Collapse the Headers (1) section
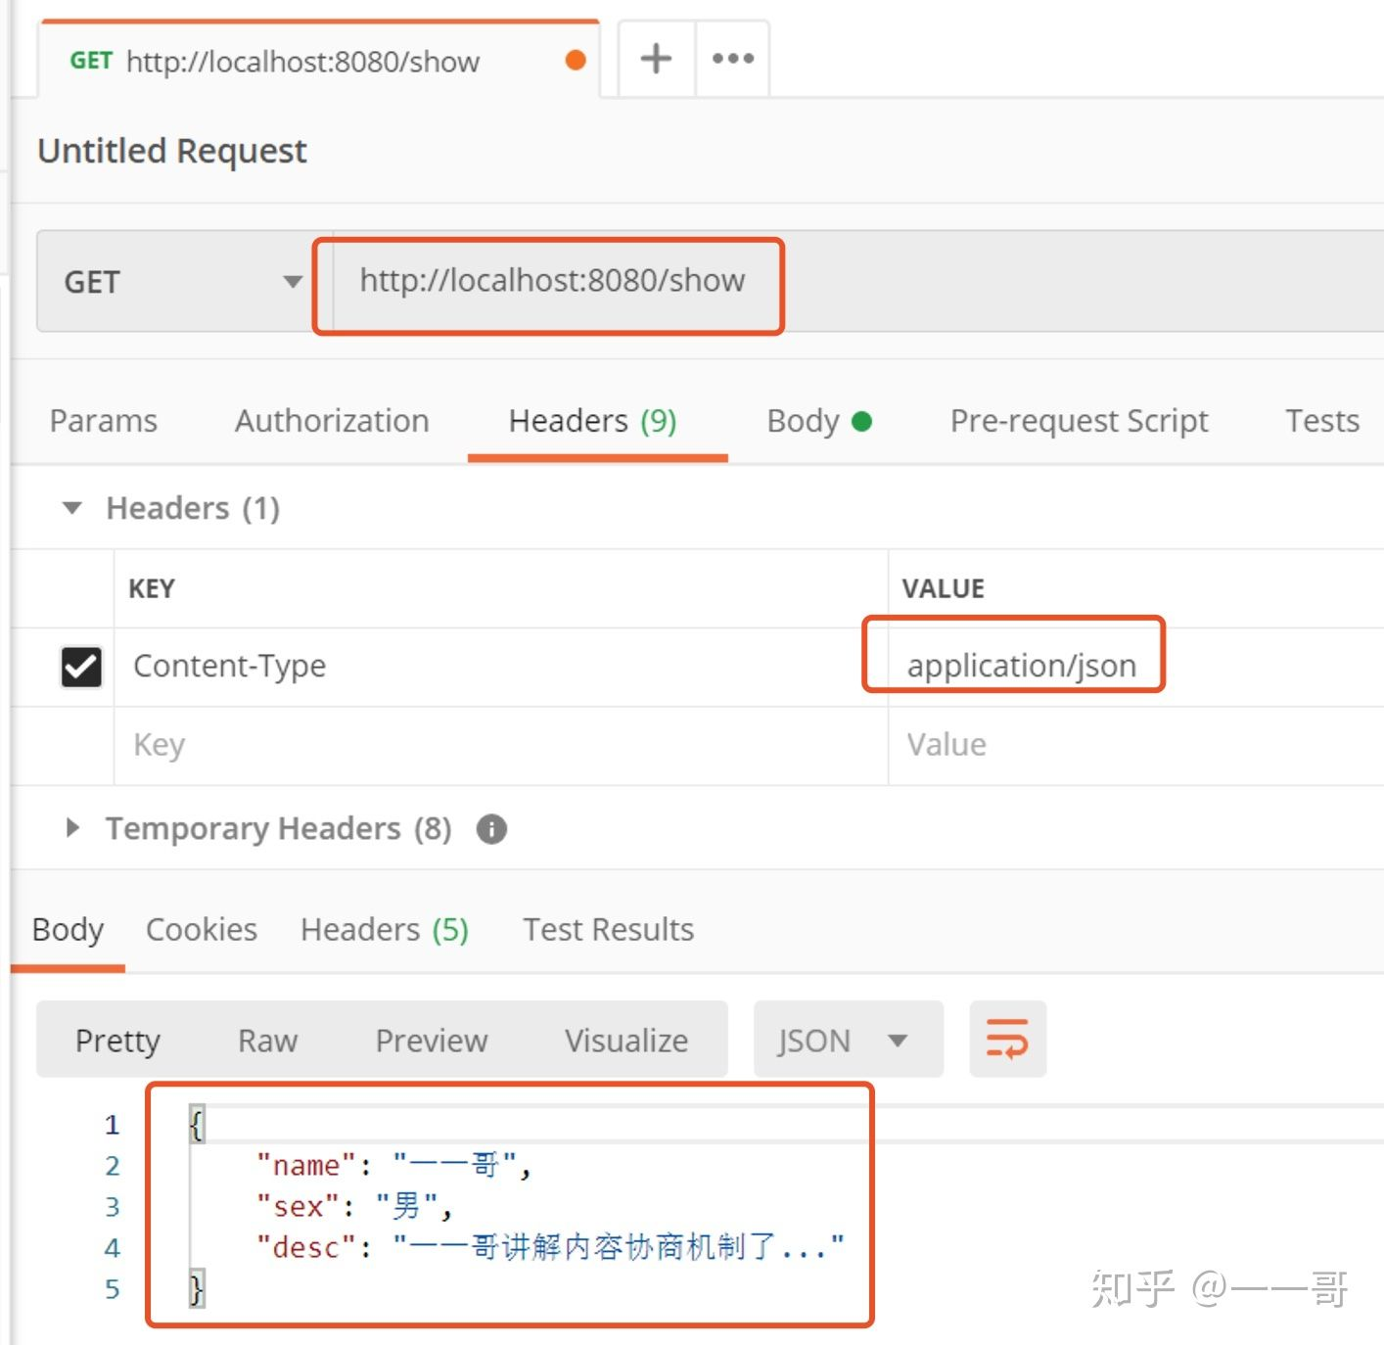 click(x=72, y=508)
